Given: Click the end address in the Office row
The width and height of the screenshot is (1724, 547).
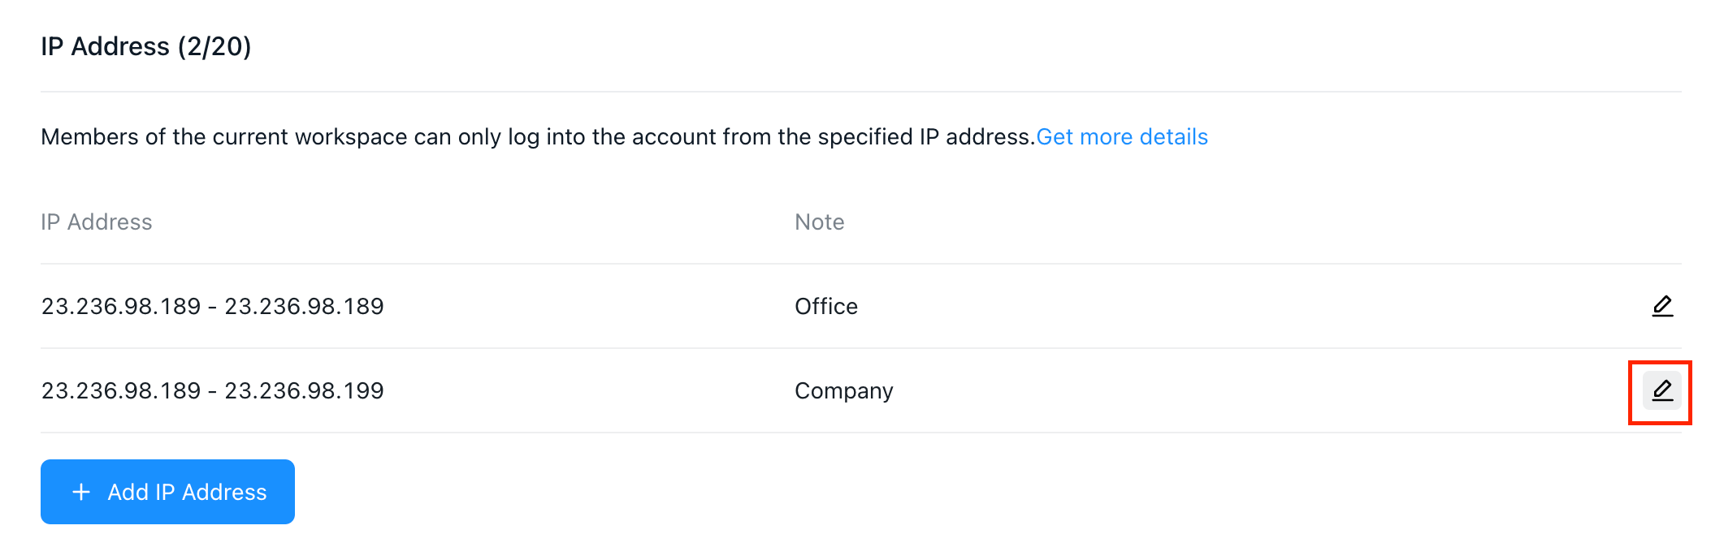Looking at the screenshot, I should (304, 306).
